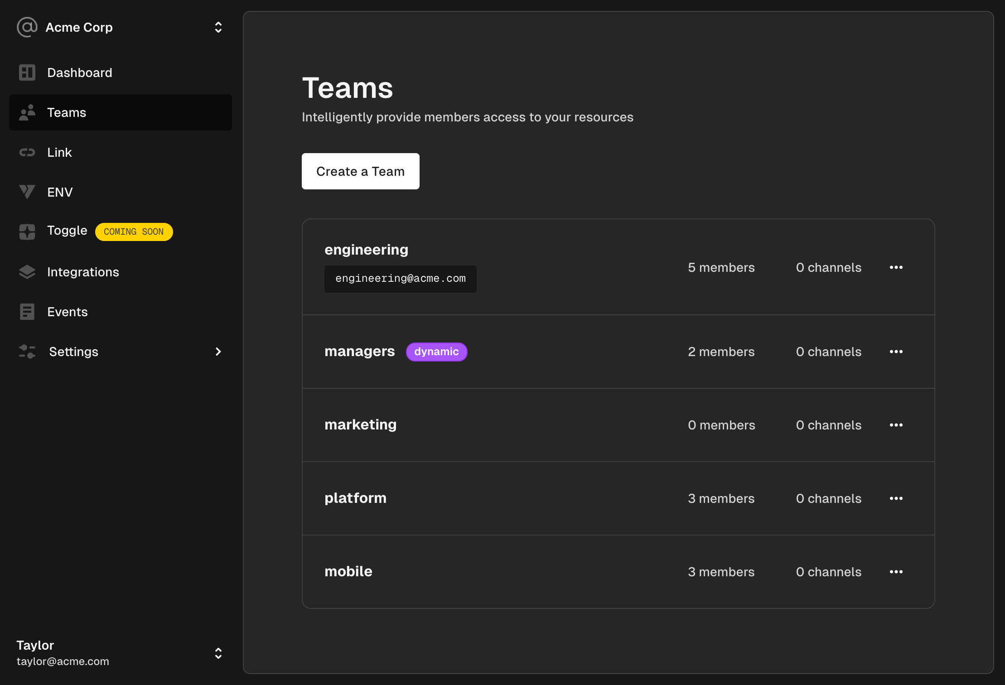
Task: Open the managers team ellipsis menu
Action: pos(896,352)
